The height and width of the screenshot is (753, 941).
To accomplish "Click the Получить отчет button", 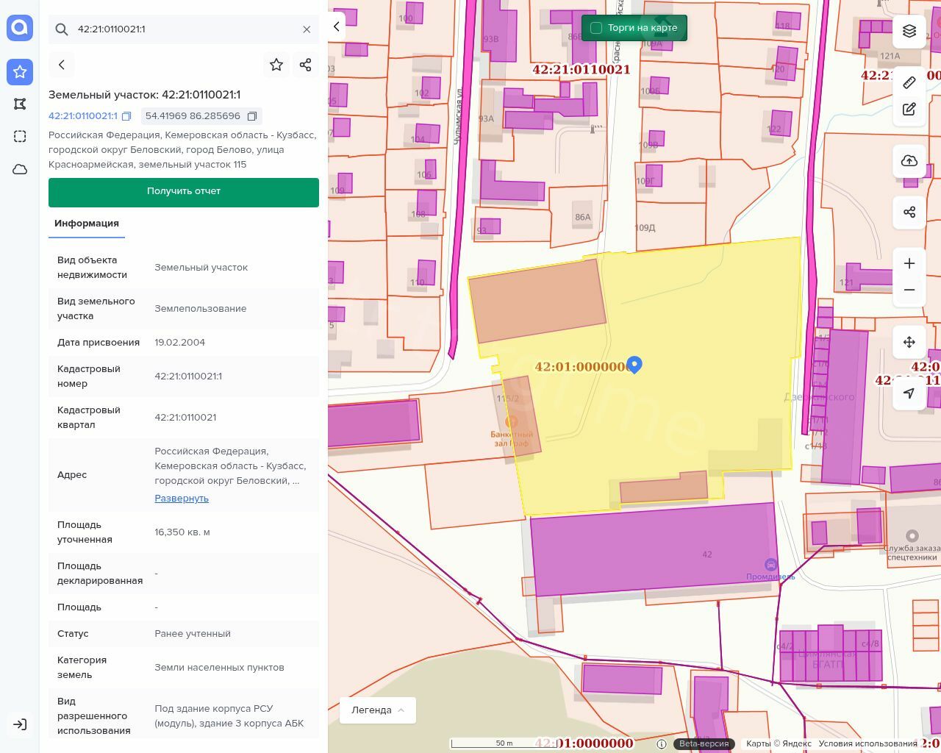I will click(x=184, y=192).
